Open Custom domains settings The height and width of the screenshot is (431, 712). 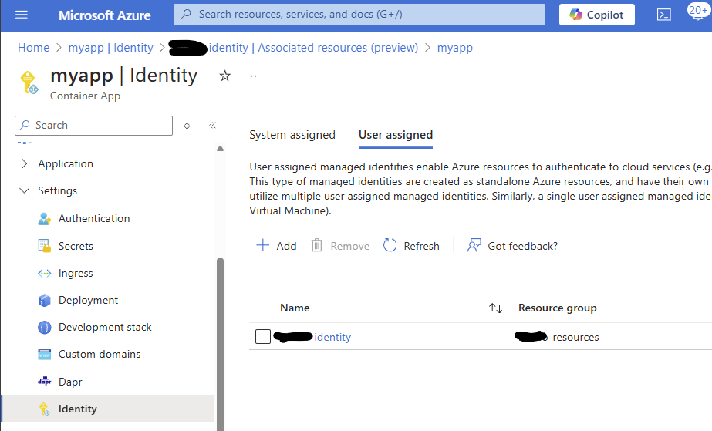(100, 355)
